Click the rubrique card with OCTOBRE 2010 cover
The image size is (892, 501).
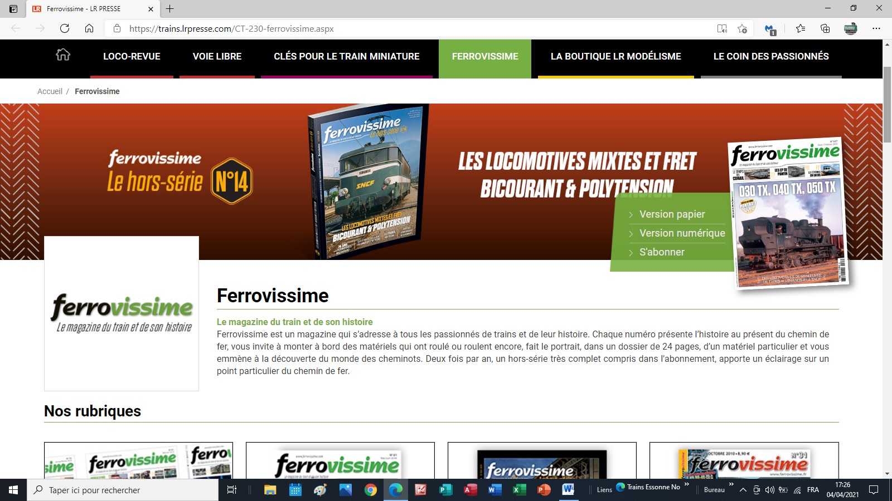pos(744,461)
